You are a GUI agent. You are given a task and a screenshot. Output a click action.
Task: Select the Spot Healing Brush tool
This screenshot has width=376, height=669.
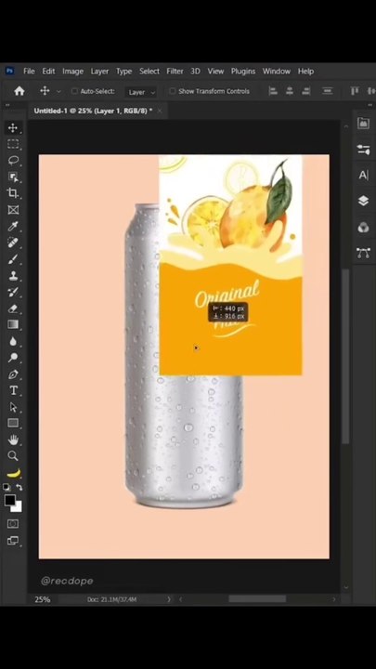tap(13, 243)
